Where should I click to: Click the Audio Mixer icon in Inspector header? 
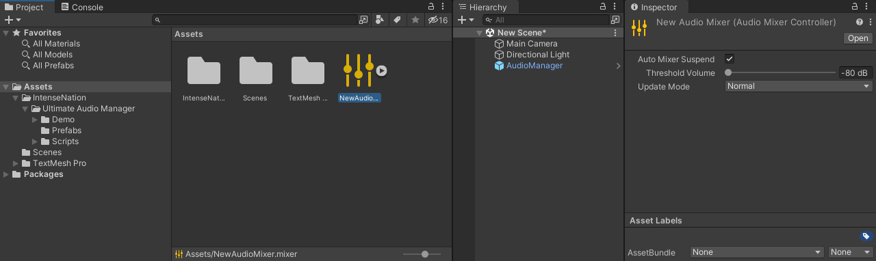point(639,27)
